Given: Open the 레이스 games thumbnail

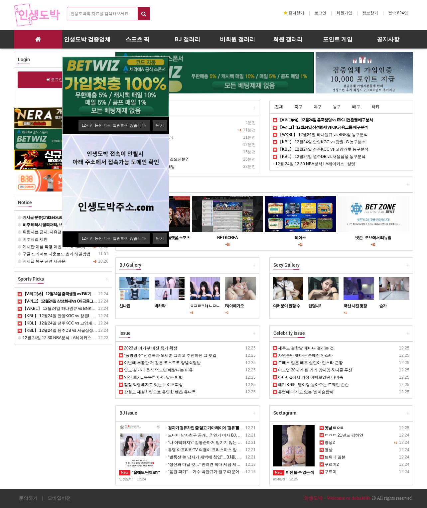Looking at the screenshot, I should click(x=300, y=214).
